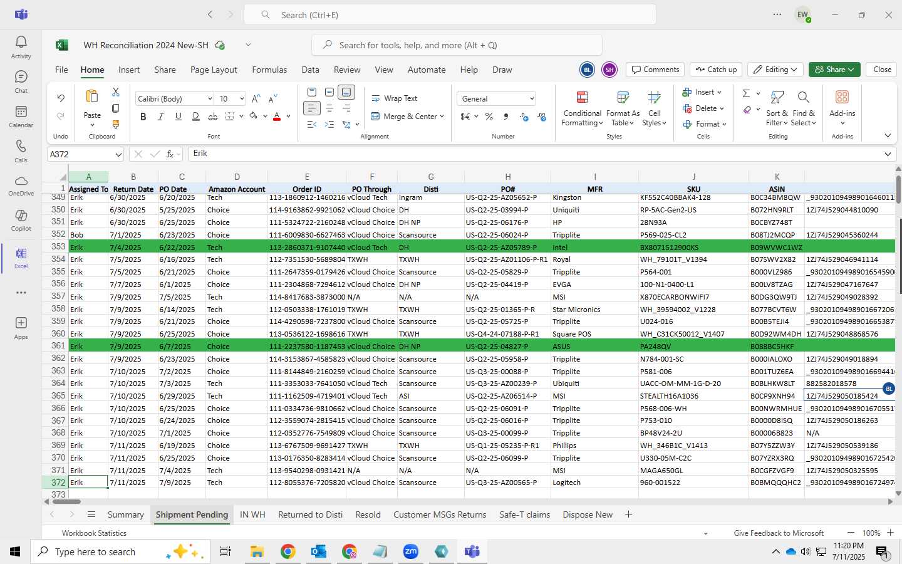Click the Undo arrow in the ribbon
This screenshot has height=564, width=902.
tap(61, 98)
